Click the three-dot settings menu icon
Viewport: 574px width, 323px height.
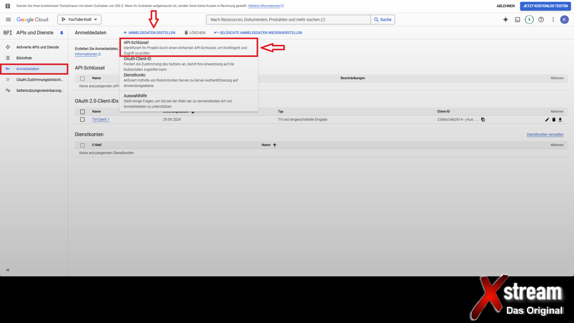point(553,20)
